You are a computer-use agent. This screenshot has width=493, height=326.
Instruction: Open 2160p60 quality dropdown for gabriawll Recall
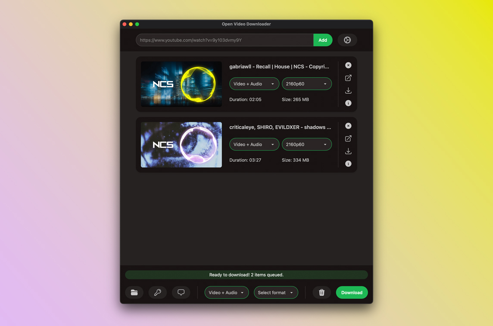pyautogui.click(x=306, y=84)
